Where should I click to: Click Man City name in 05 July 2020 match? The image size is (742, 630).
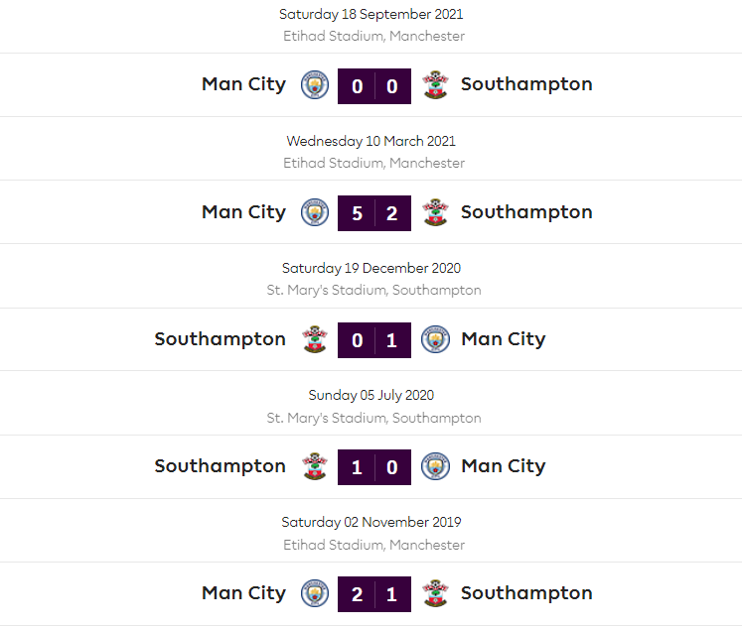(503, 466)
